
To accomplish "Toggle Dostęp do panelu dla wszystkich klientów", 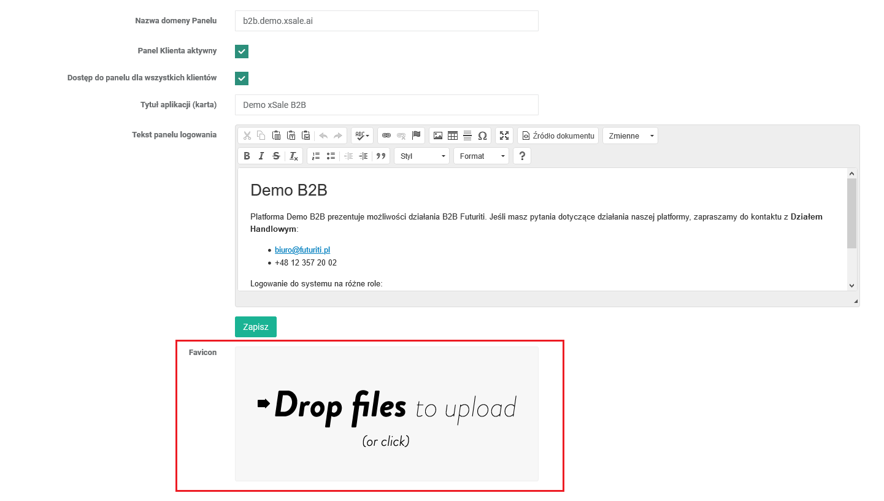I will (x=242, y=78).
